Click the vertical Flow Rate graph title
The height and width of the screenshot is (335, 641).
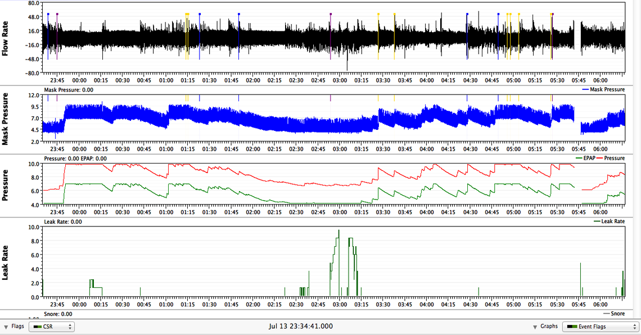[x=5, y=38]
